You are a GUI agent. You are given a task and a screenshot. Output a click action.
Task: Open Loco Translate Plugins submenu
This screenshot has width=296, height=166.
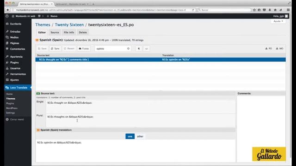click(10, 103)
